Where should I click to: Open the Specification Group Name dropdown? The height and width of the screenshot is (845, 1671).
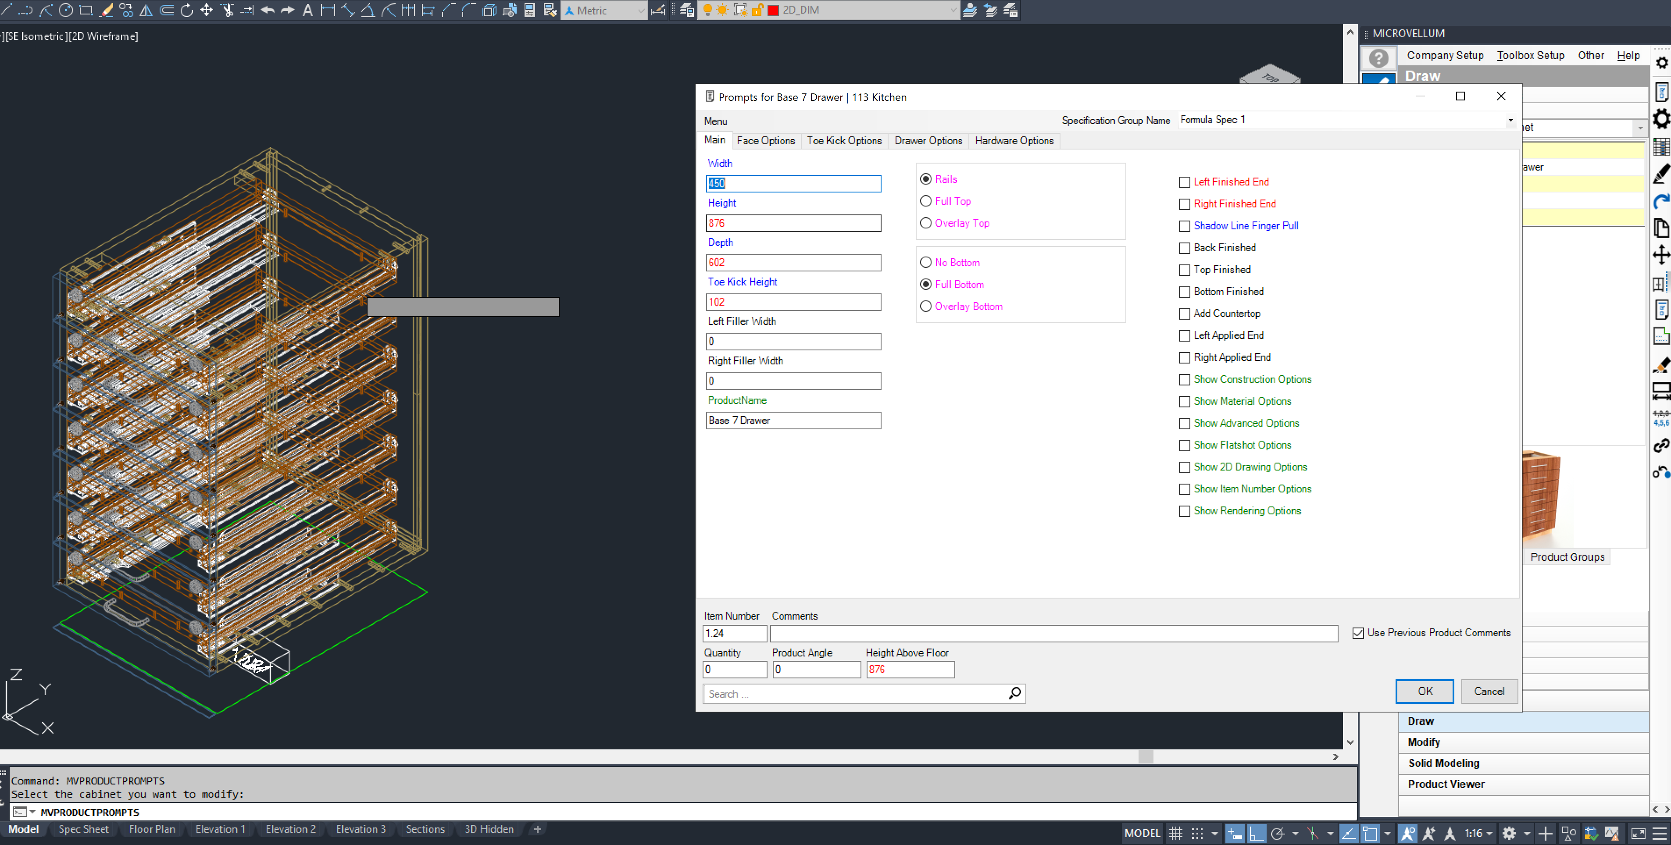(x=1510, y=120)
